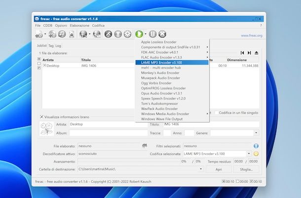Image resolution: width=301 pixels, height=198 pixels.
Task: Choose meh! - multi encoder hub
Action: coord(172,67)
